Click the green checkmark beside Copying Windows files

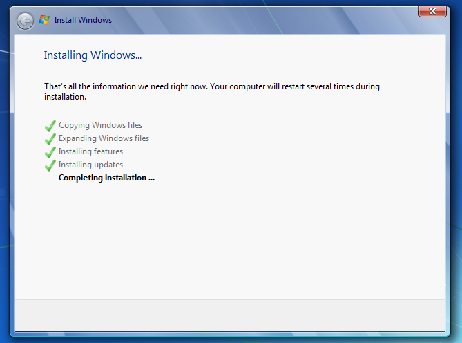pyautogui.click(x=50, y=126)
